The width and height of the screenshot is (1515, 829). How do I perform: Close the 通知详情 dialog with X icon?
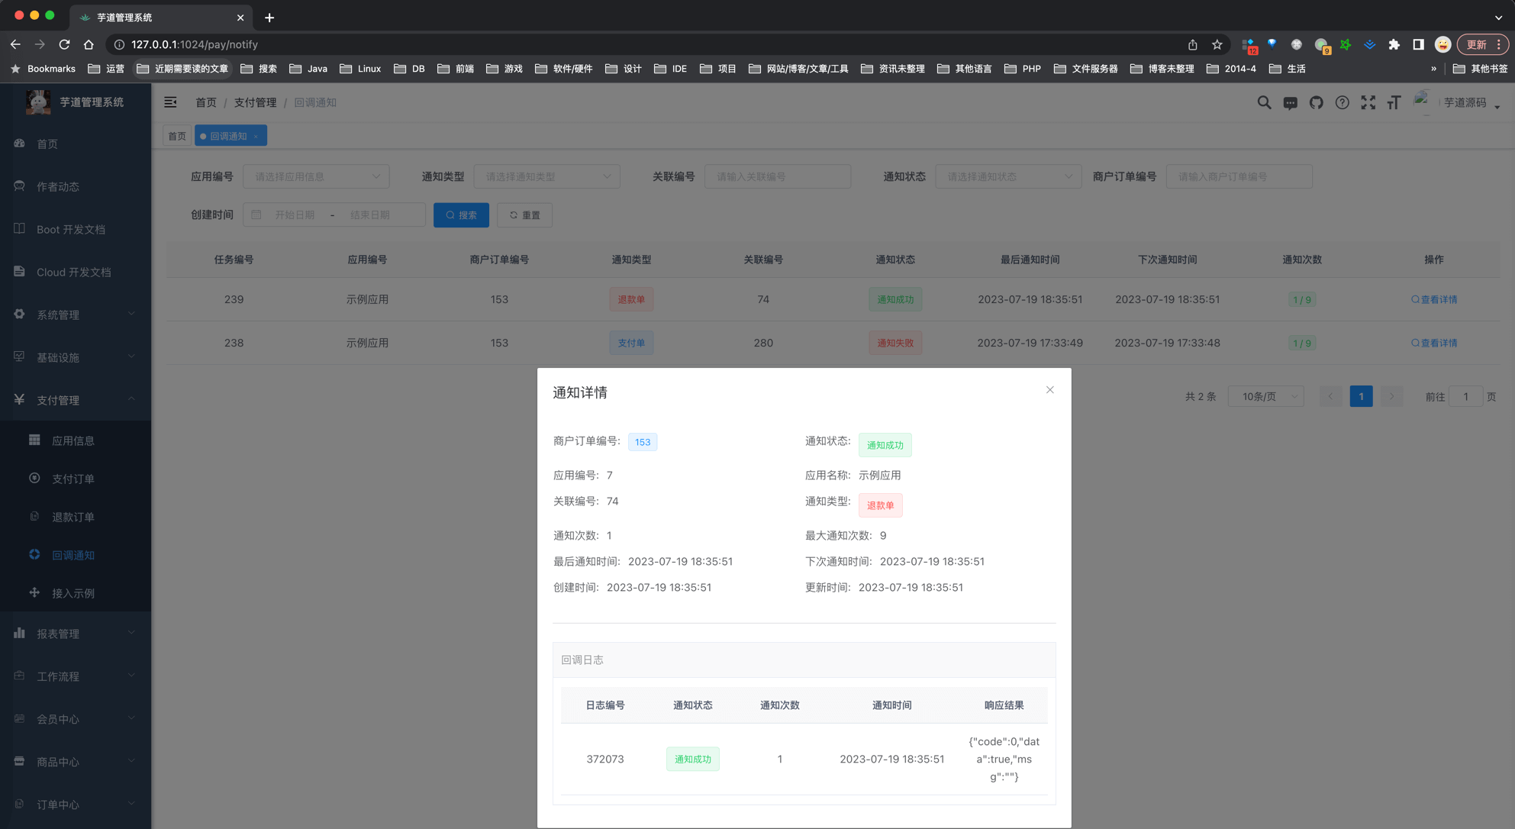1049,390
